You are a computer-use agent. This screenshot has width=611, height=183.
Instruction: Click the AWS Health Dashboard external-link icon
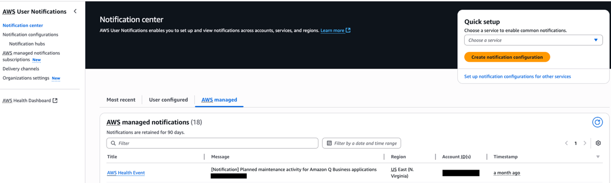(55, 101)
